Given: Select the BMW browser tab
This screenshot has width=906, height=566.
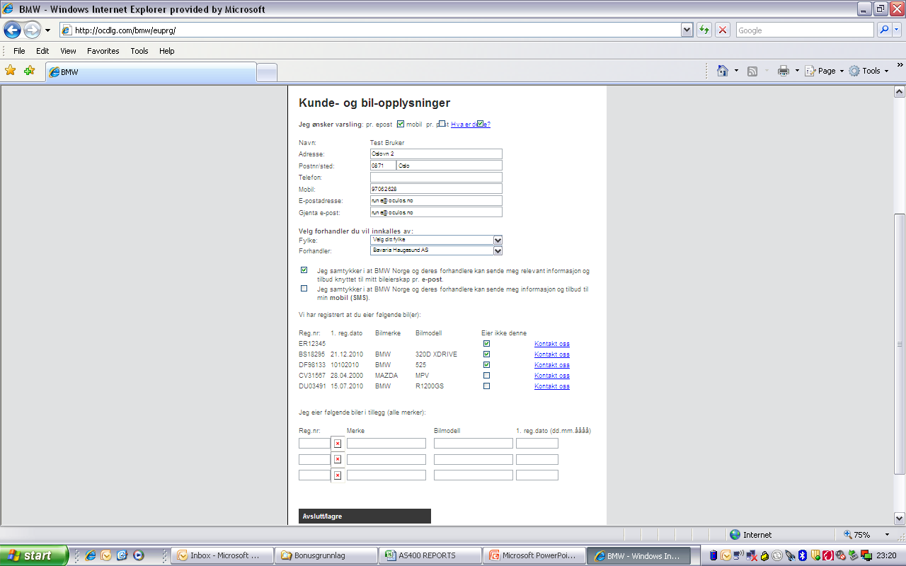Looking at the screenshot, I should tap(151, 72).
